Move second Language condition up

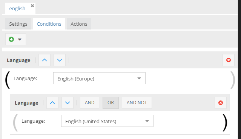52,103
